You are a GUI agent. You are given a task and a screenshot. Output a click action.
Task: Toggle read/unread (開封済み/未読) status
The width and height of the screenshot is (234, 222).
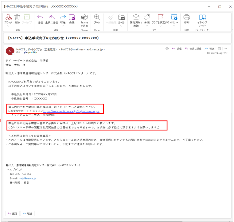tap(136, 17)
